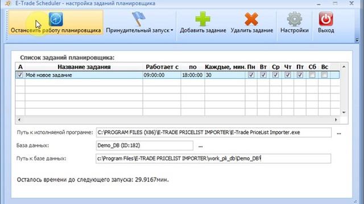The width and height of the screenshot is (364, 204).
Task: Click the Путь к базе данных field
Action: coord(213,159)
